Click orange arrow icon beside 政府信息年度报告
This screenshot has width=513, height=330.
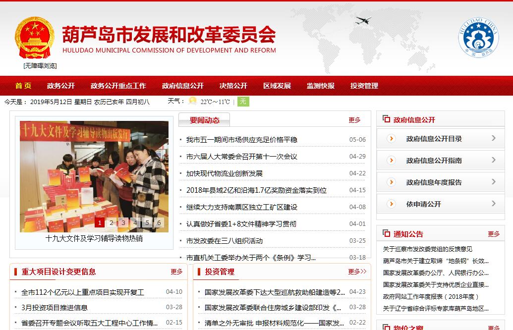pos(391,182)
